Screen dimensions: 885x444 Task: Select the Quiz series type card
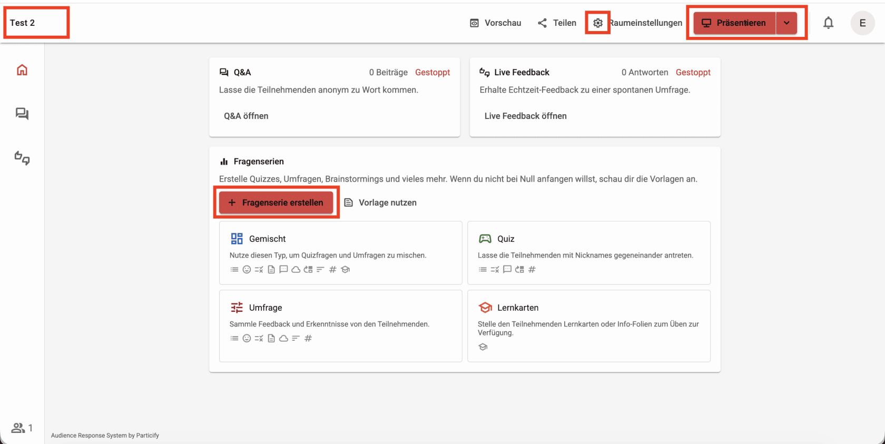coord(589,253)
